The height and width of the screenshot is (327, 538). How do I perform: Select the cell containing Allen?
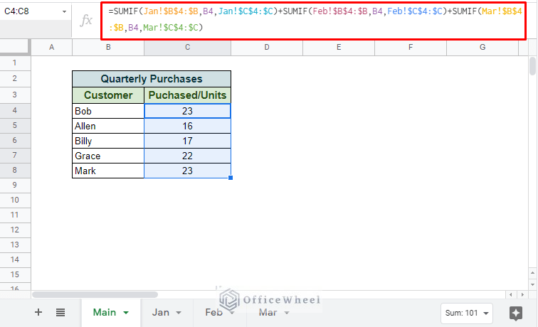tap(108, 126)
